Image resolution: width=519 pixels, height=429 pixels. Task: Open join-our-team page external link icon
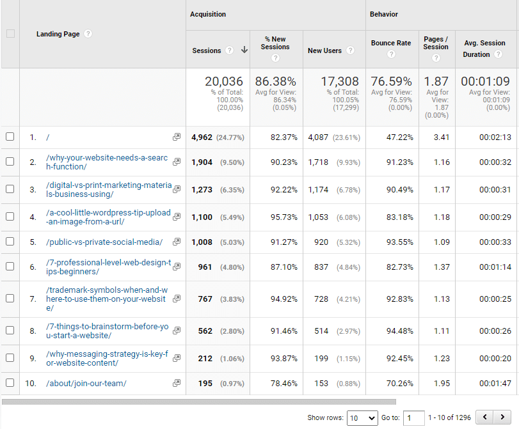pyautogui.click(x=177, y=383)
